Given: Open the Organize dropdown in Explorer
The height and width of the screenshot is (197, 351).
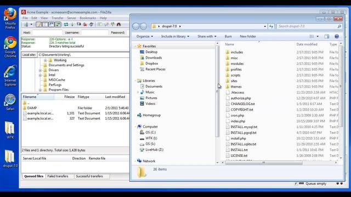Looking at the screenshot, I should click(x=145, y=36).
